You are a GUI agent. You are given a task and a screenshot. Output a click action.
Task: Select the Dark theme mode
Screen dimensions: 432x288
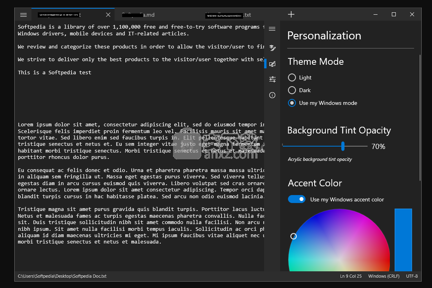point(299,90)
